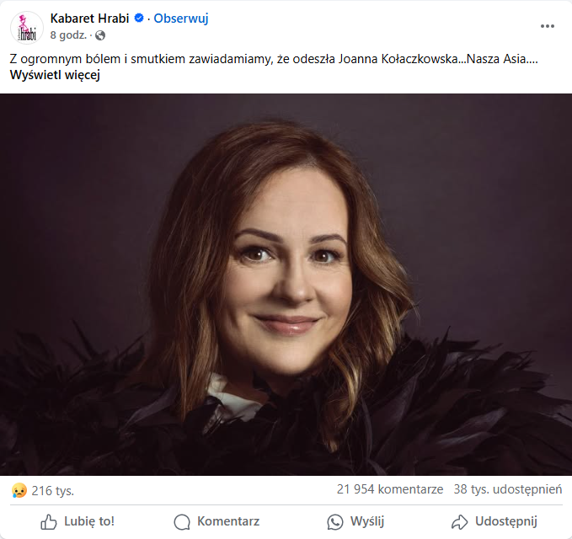572x539 pixels.
Task: Show the 38 tys. udostępnień list
Action: point(507,489)
